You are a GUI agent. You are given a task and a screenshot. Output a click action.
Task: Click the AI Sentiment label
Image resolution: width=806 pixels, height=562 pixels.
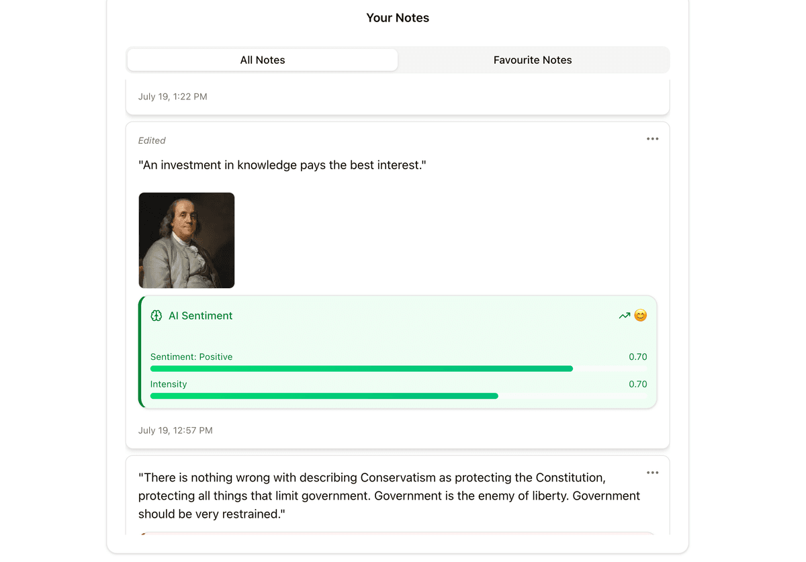point(199,316)
